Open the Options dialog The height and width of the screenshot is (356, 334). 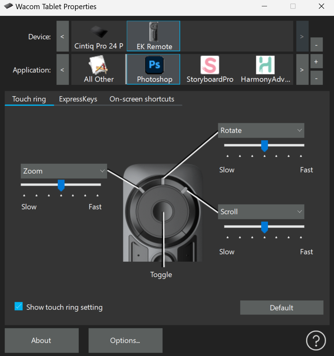[125, 340]
